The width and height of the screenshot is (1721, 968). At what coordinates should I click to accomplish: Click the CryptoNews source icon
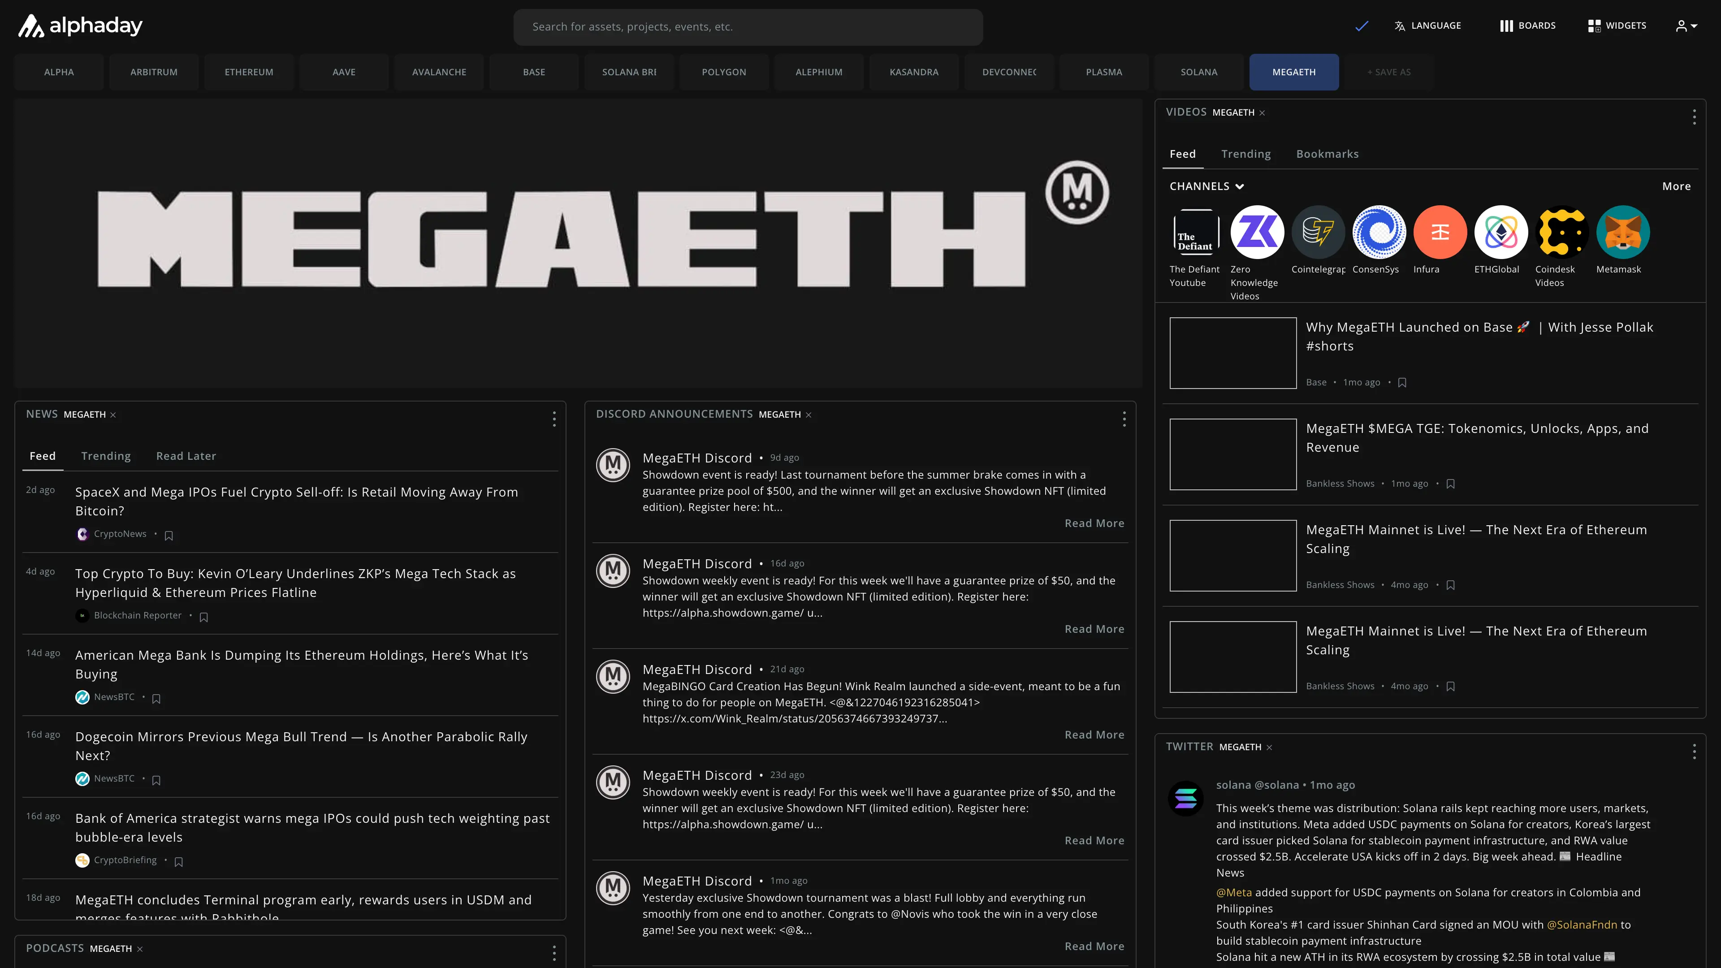pos(82,535)
